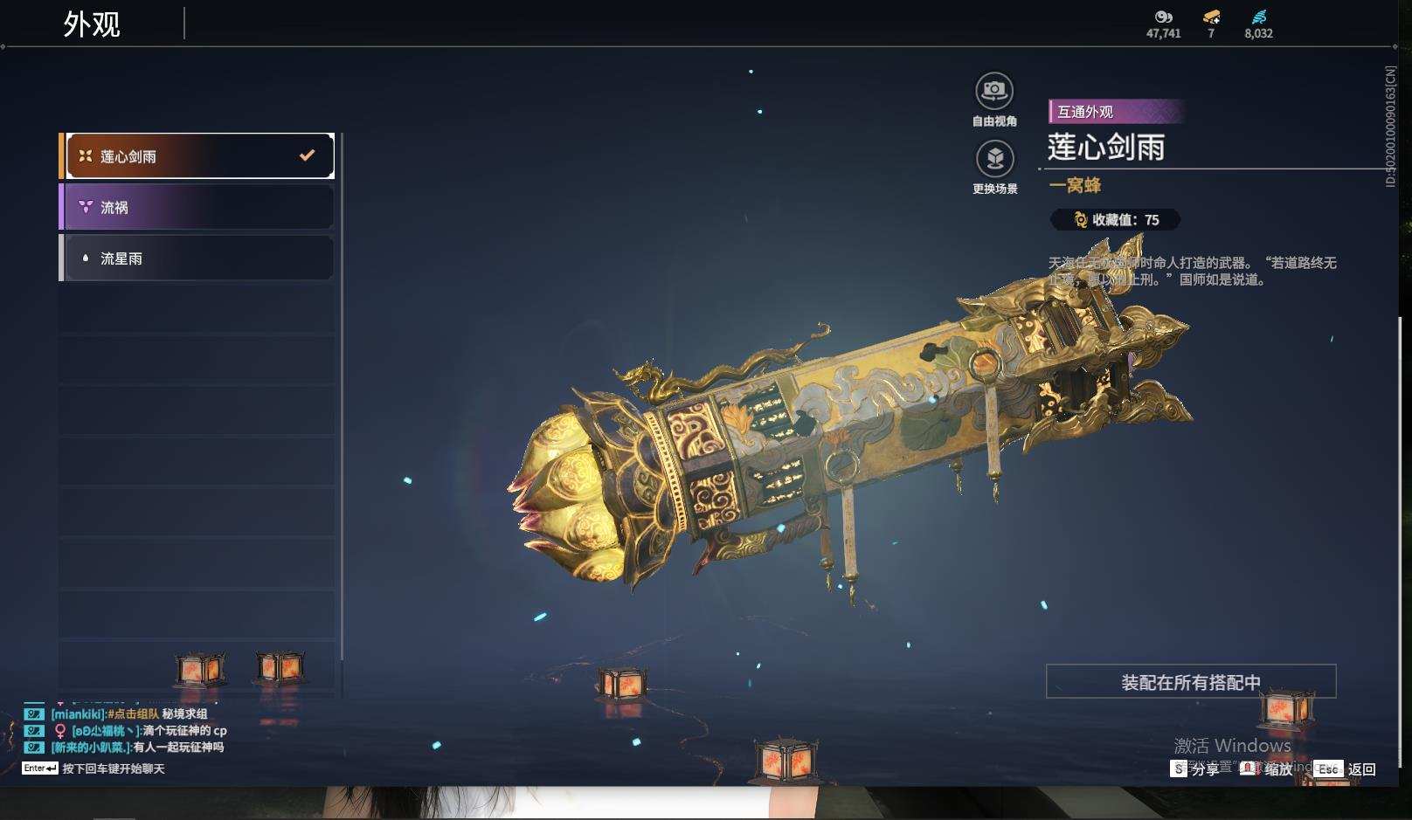
Task: Open the 自由视角 camera free-view icon
Action: 994,91
